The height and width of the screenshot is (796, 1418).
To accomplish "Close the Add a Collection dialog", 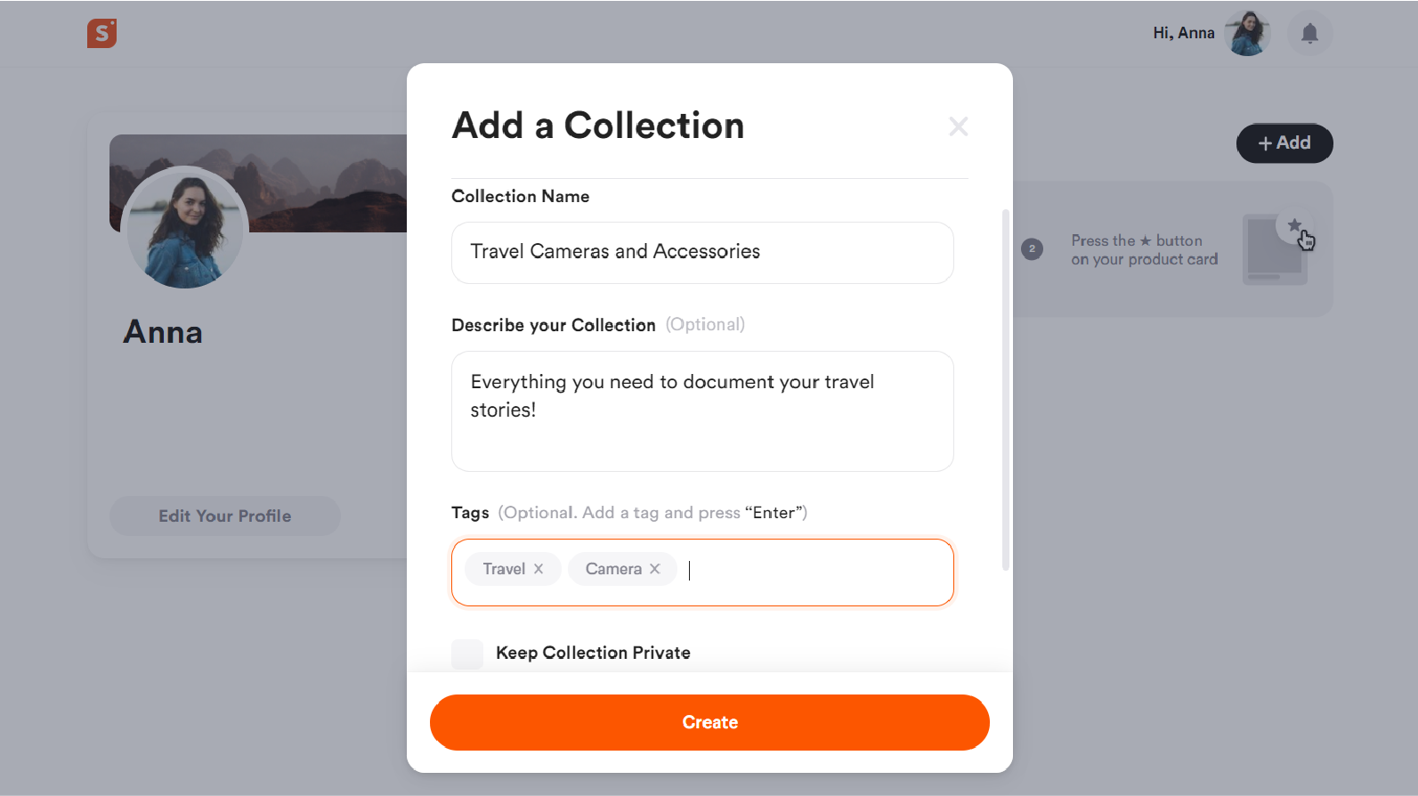I will 958,126.
